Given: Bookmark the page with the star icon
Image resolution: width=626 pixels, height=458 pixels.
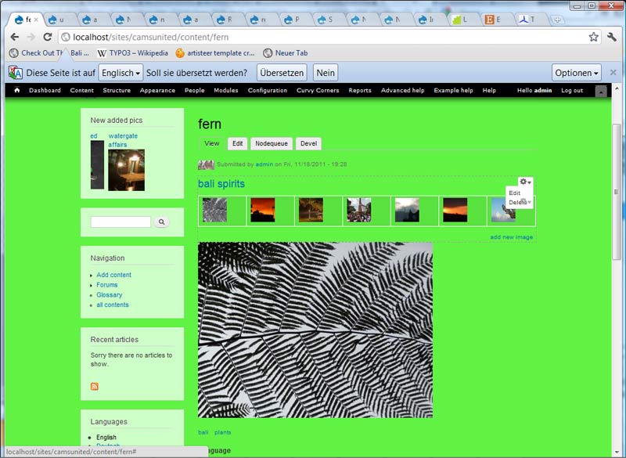Looking at the screenshot, I should pos(594,37).
